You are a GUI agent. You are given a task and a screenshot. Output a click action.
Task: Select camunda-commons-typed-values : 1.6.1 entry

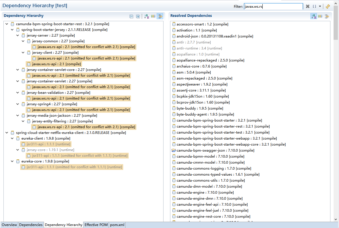coord(216,174)
